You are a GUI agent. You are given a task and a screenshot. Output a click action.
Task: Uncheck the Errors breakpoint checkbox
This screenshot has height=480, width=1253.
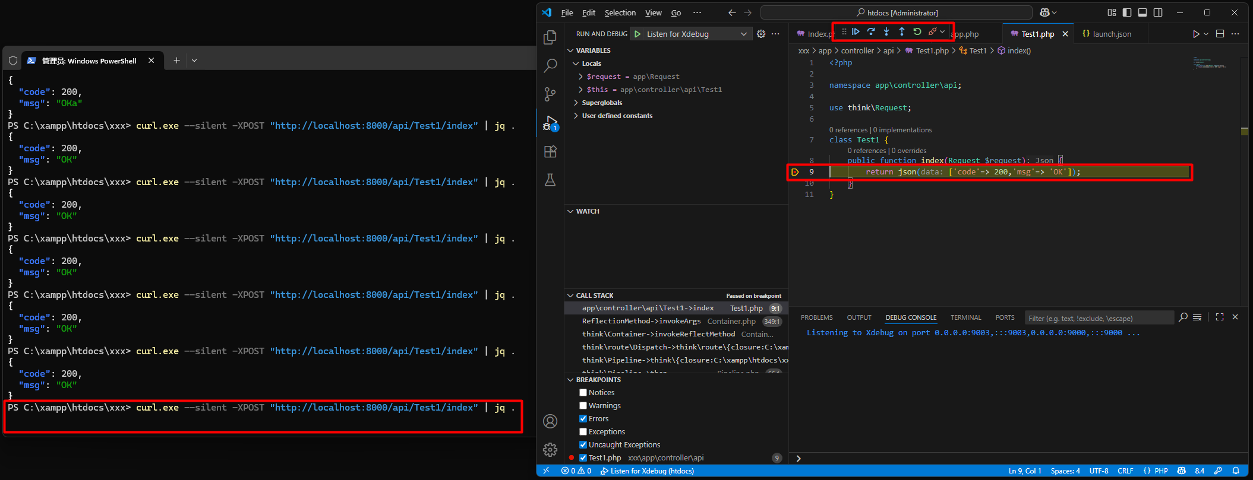(583, 419)
